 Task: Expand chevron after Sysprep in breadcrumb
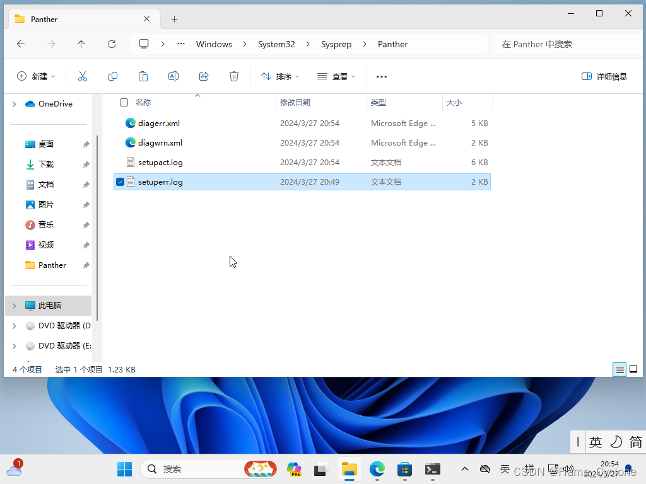click(365, 44)
